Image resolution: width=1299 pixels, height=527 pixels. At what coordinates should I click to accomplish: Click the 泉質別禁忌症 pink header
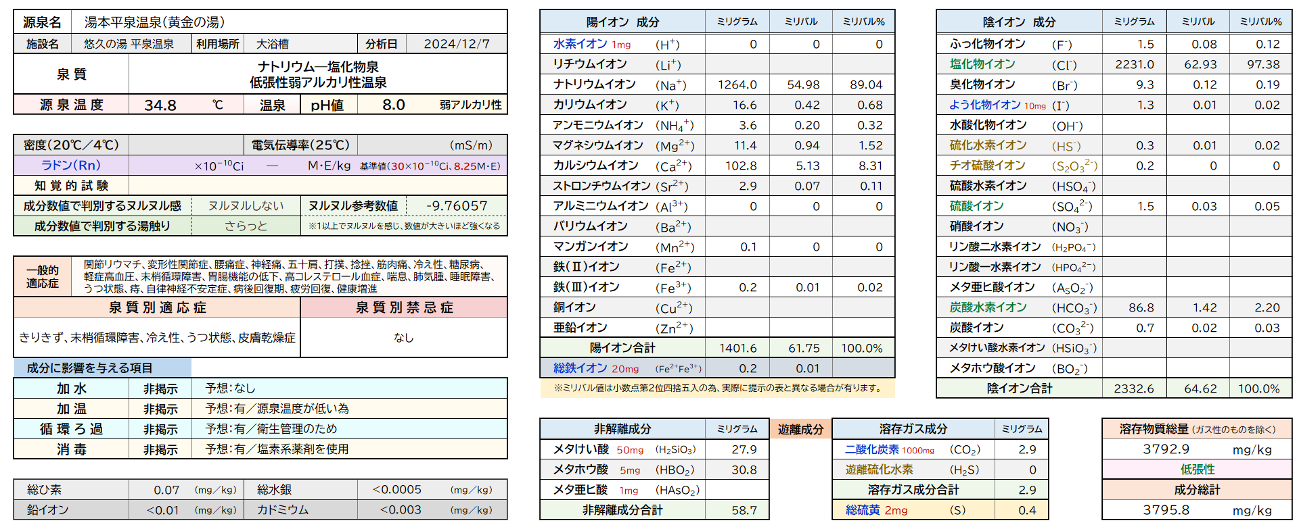point(404,307)
